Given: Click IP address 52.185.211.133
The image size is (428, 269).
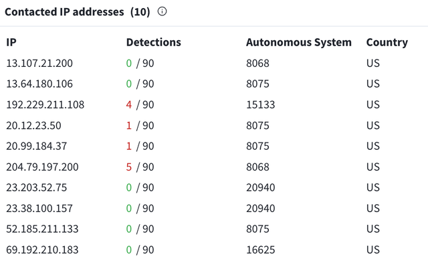Looking at the screenshot, I should [x=42, y=229].
